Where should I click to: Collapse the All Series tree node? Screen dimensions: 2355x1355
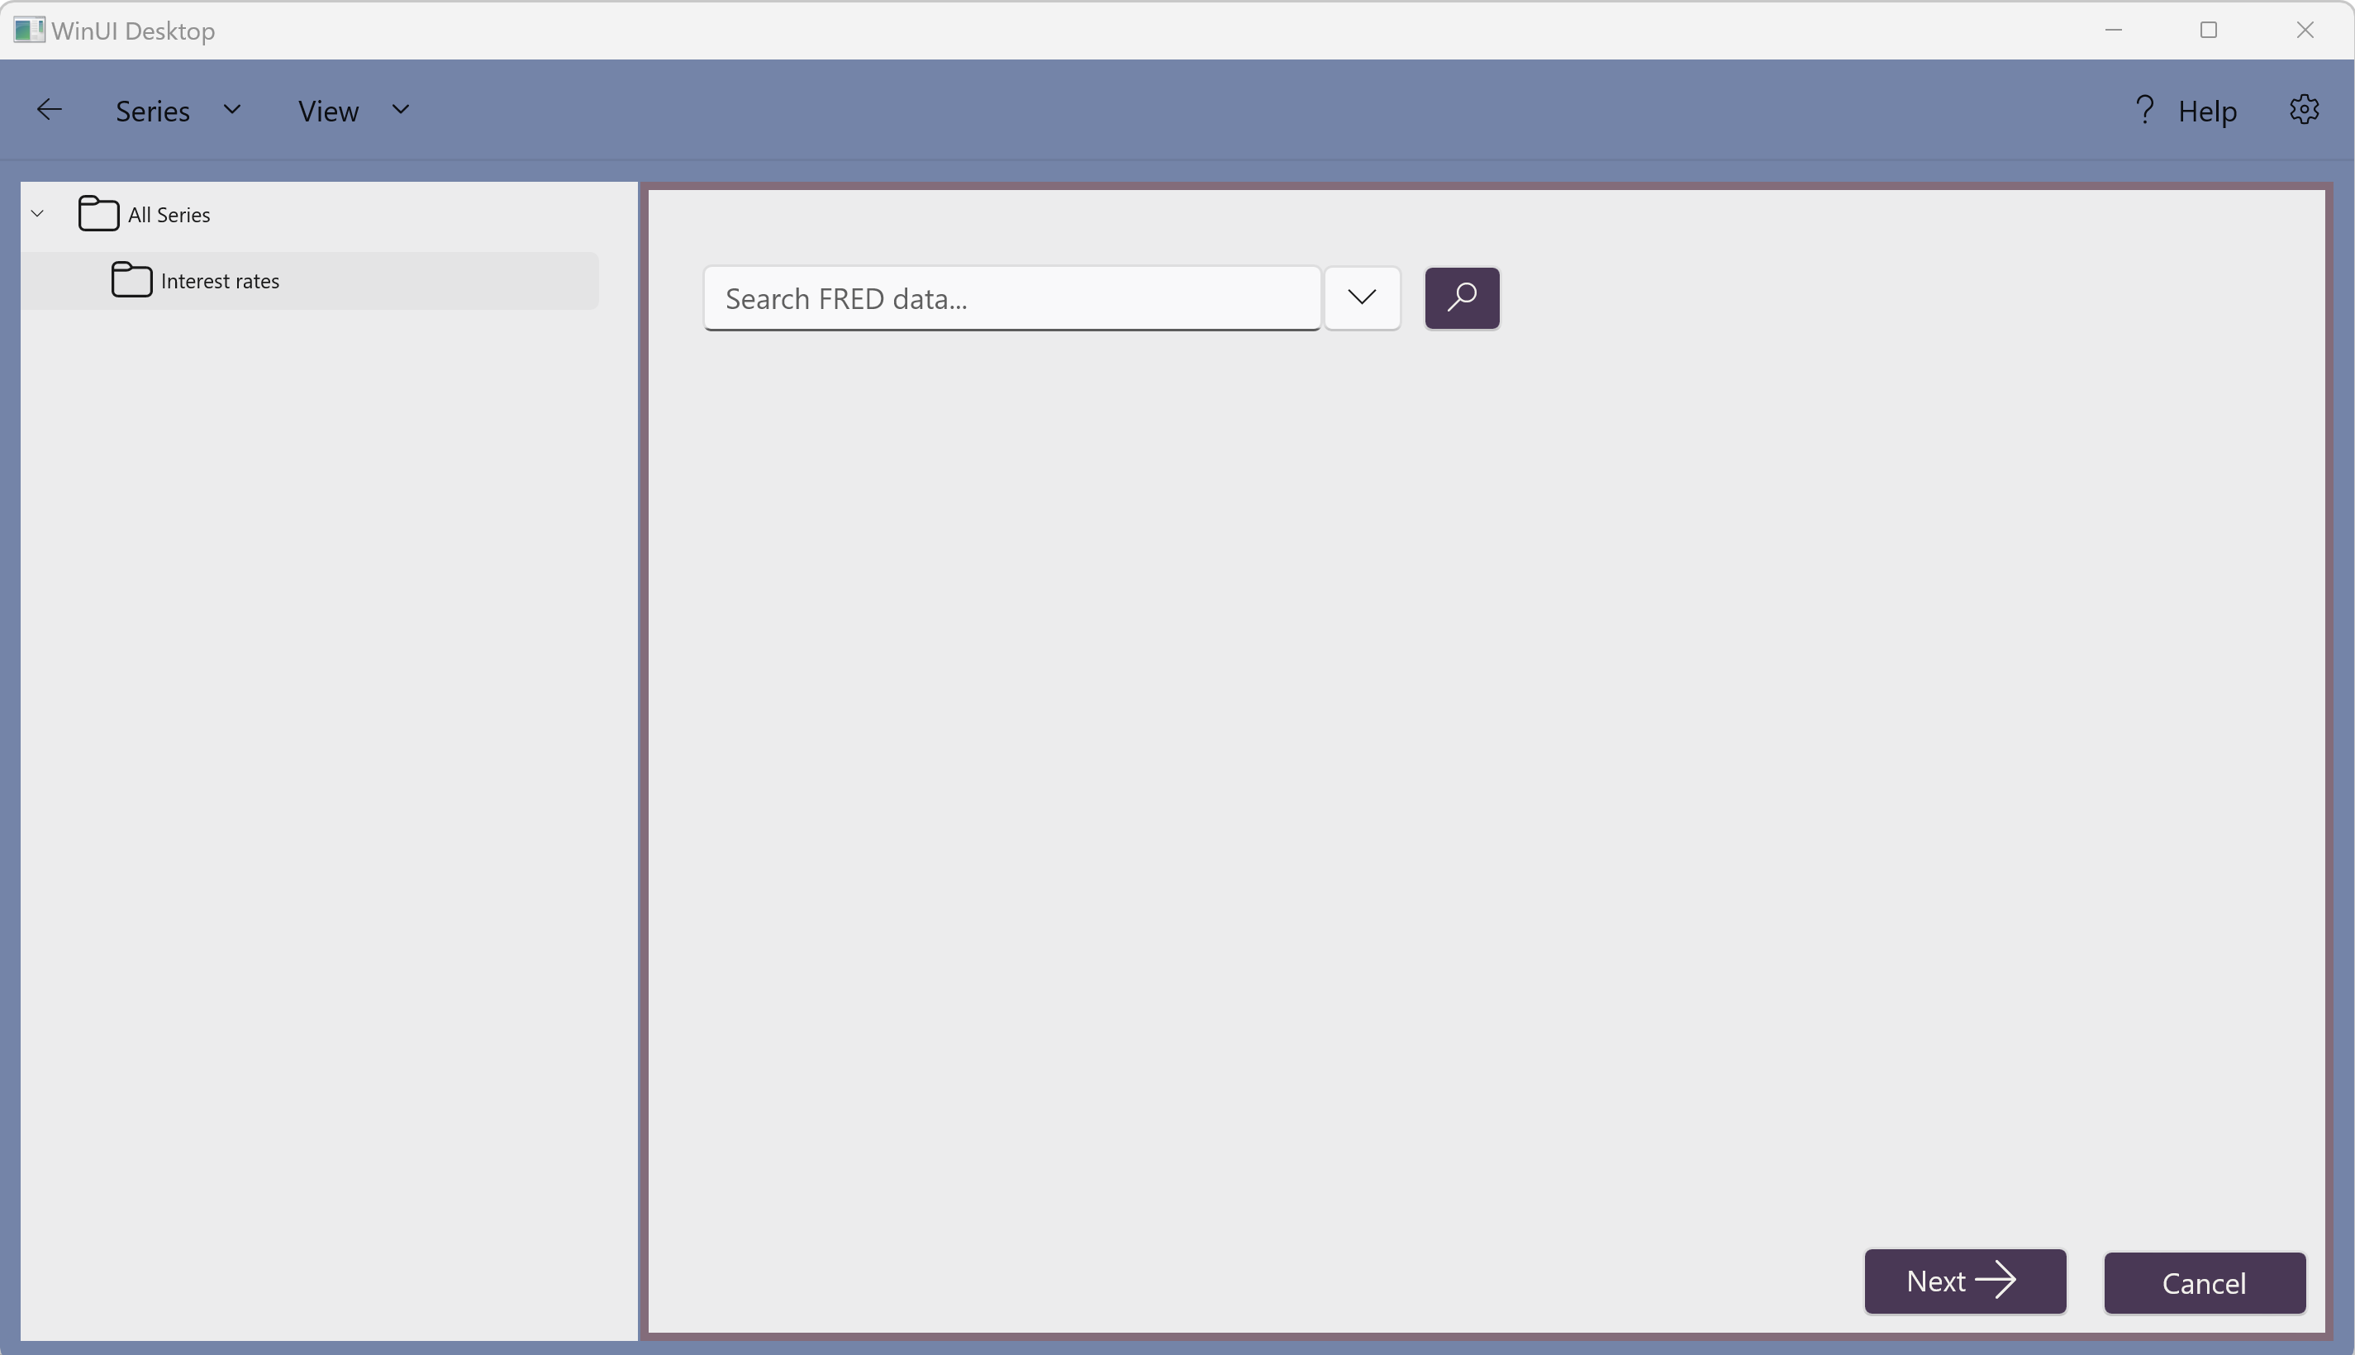pos(38,214)
